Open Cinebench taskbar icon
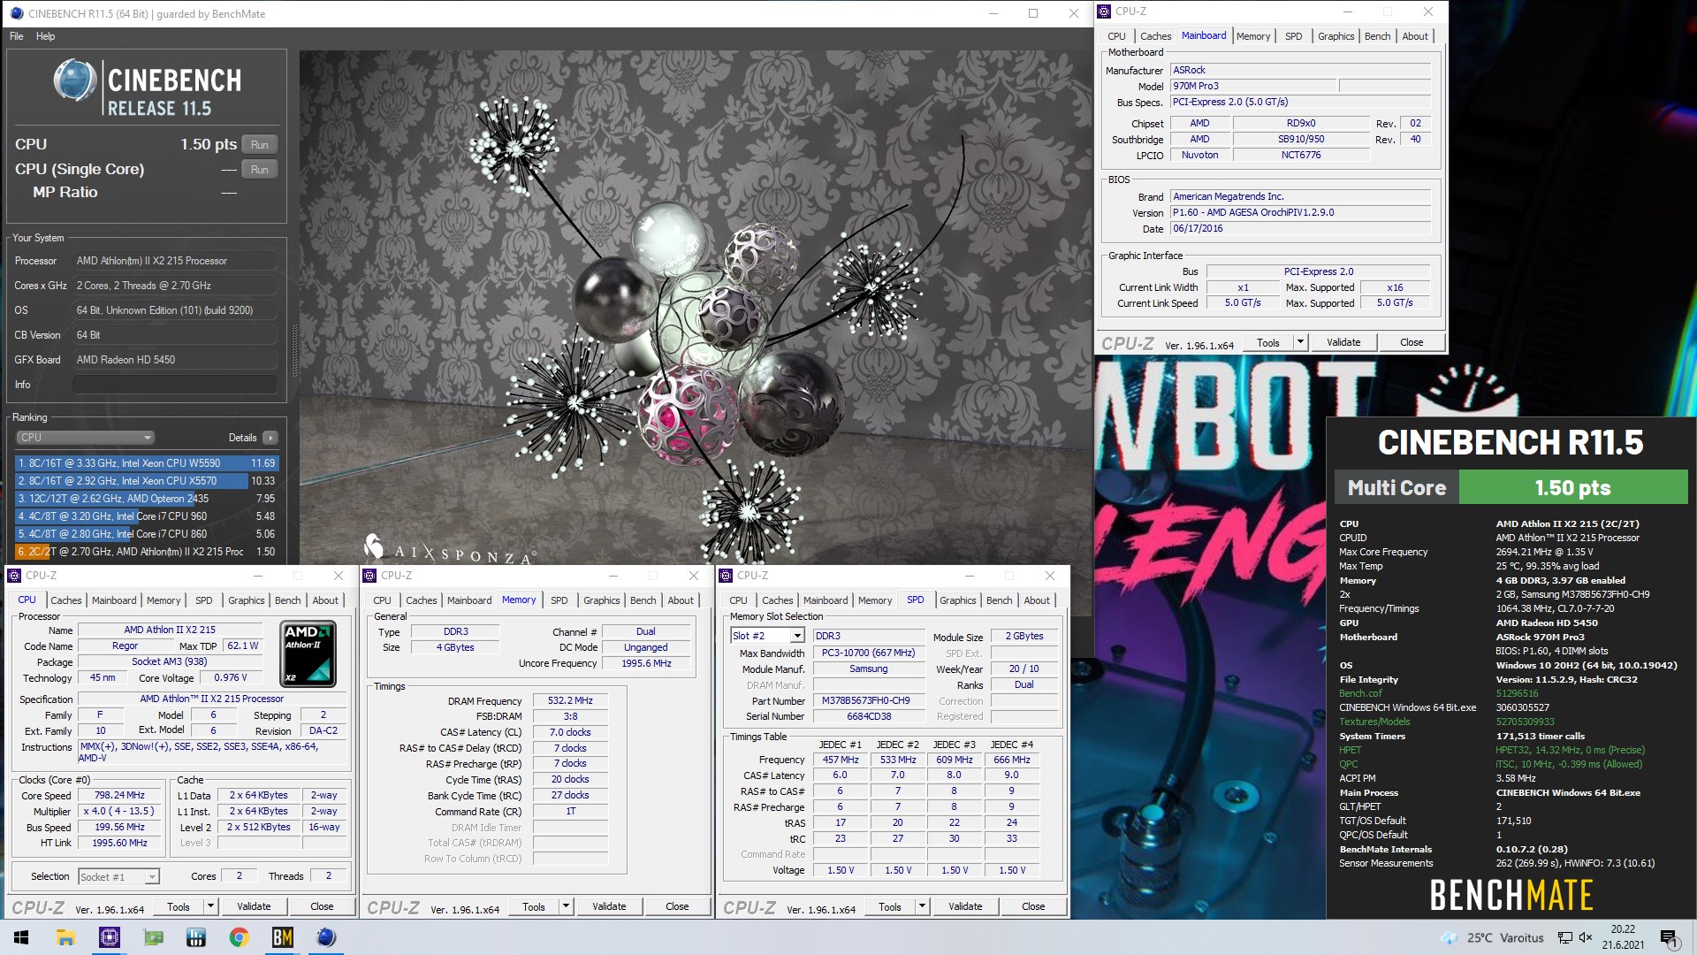 (325, 937)
